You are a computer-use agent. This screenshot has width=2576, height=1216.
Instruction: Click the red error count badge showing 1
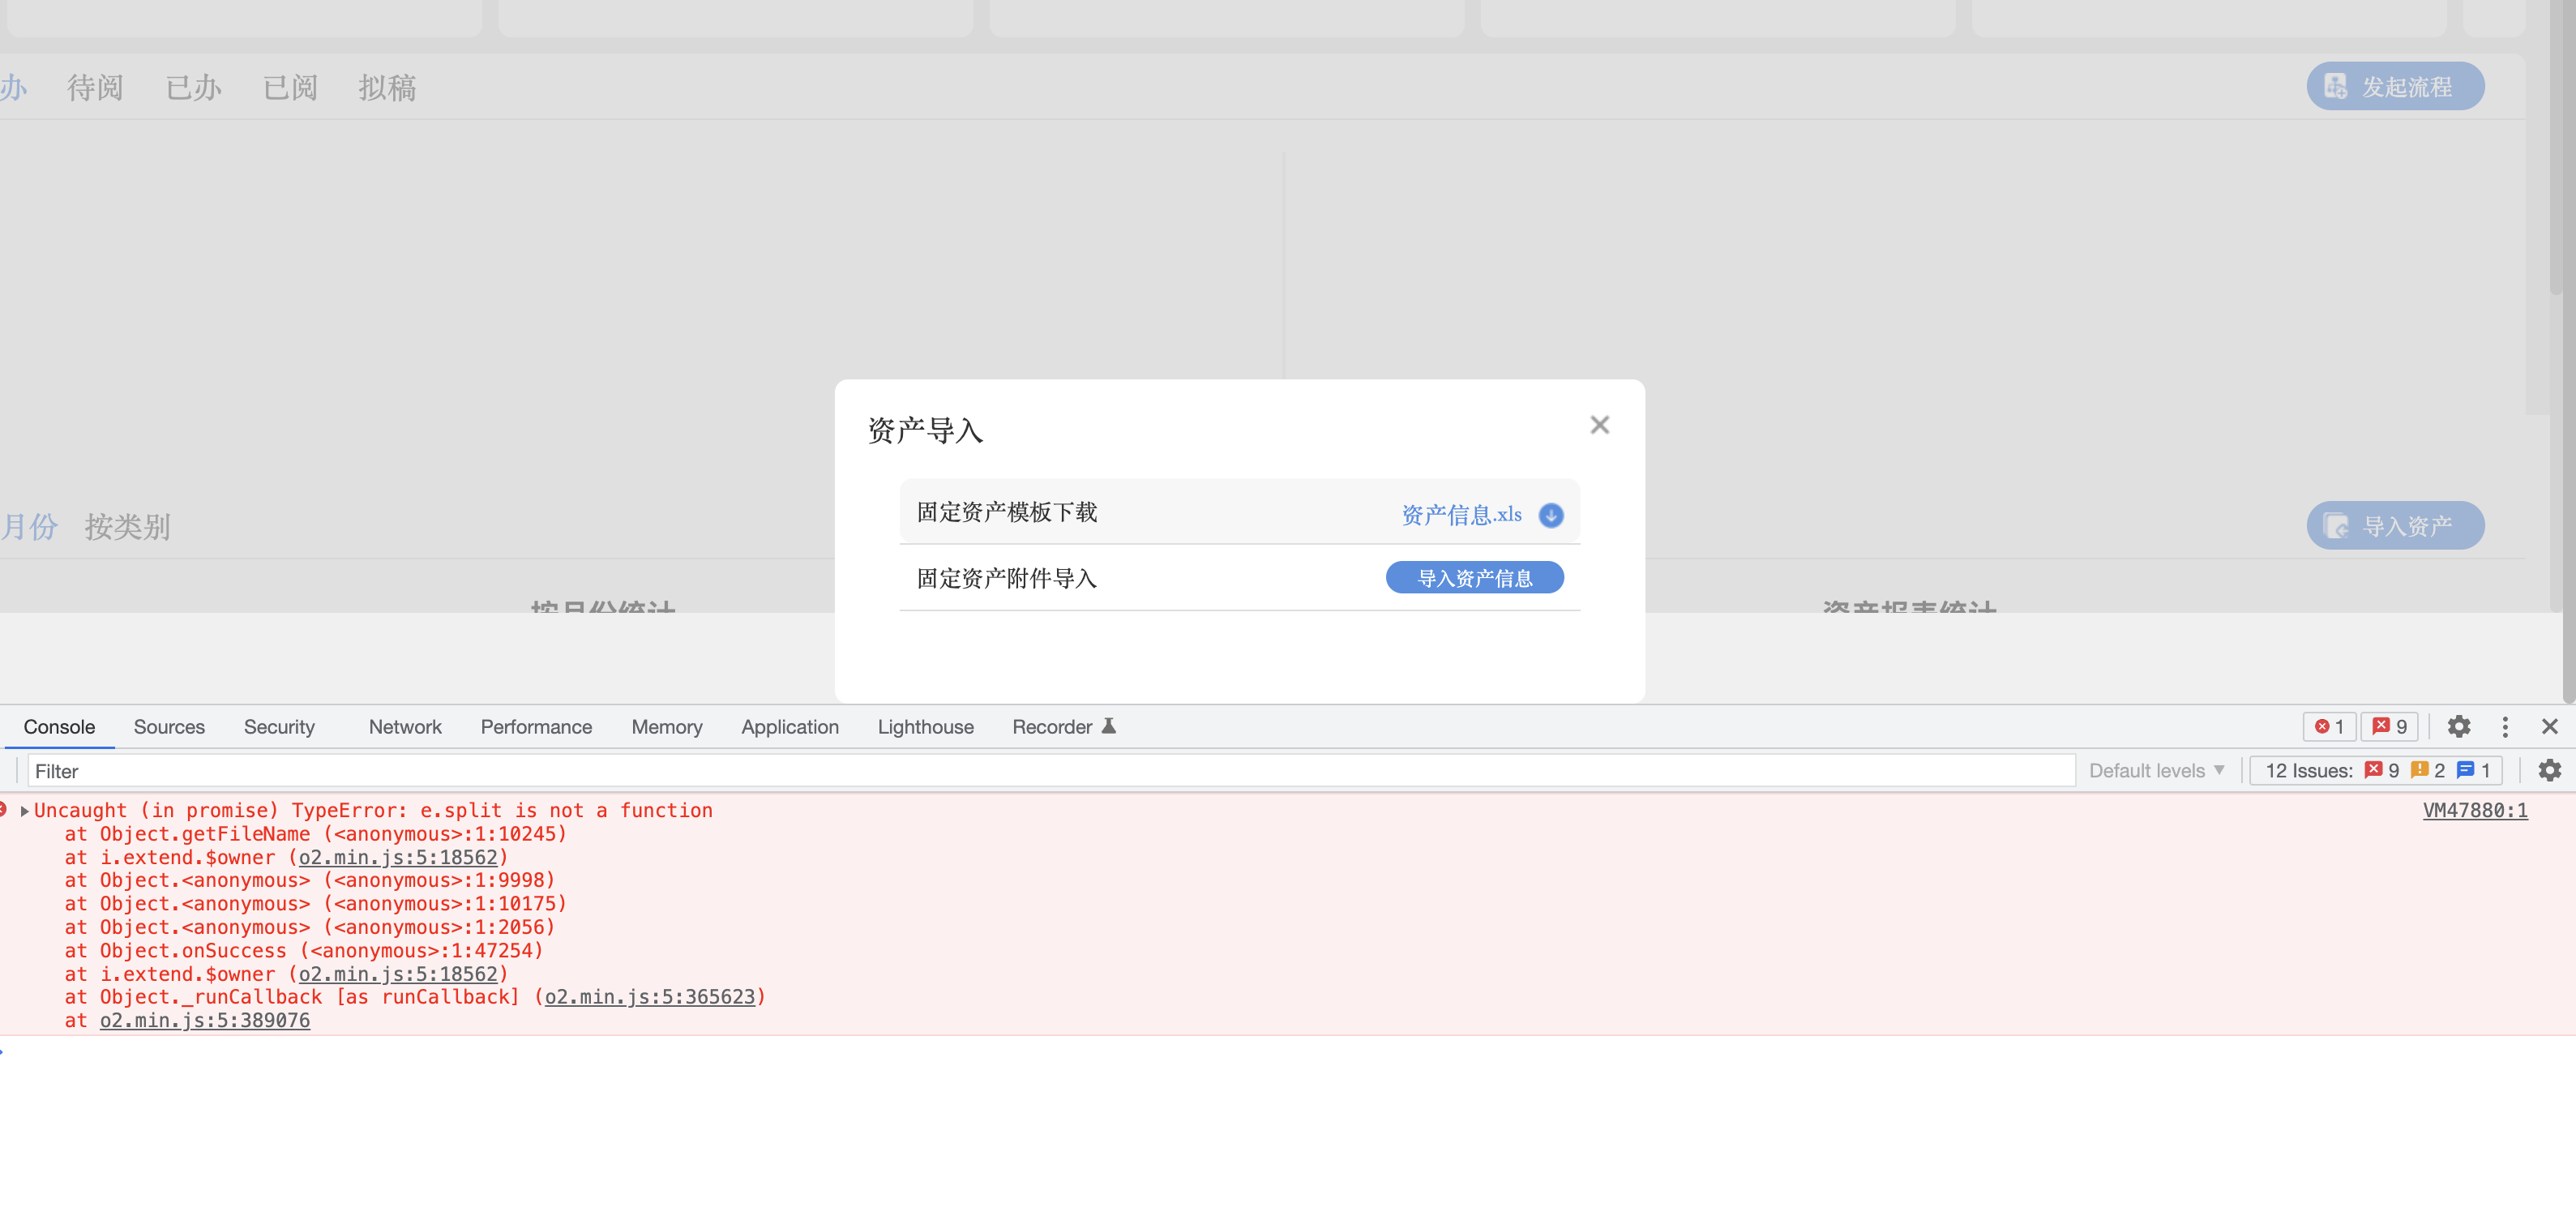tap(2329, 727)
